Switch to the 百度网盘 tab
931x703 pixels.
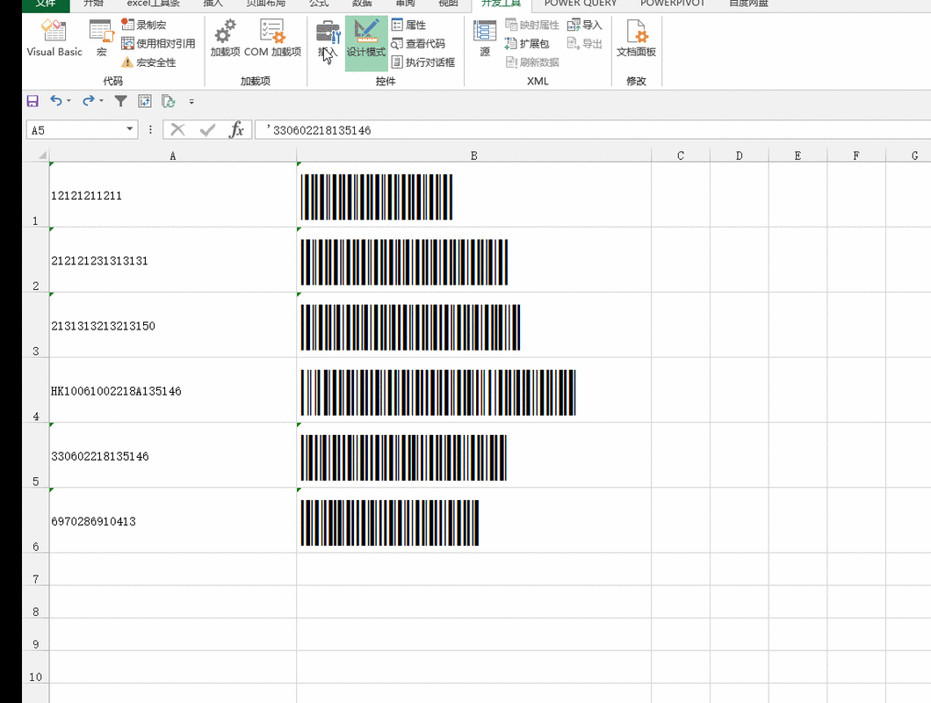748,4
